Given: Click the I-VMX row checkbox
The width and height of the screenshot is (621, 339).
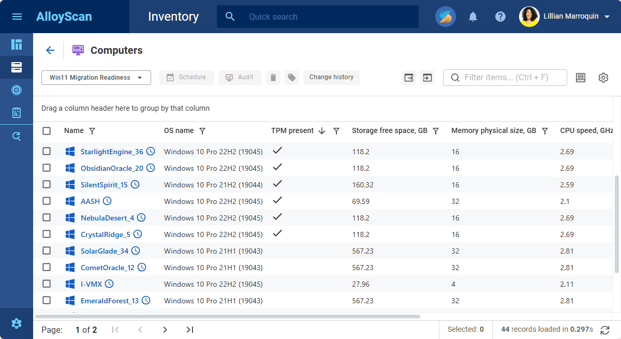Looking at the screenshot, I should point(47,284).
